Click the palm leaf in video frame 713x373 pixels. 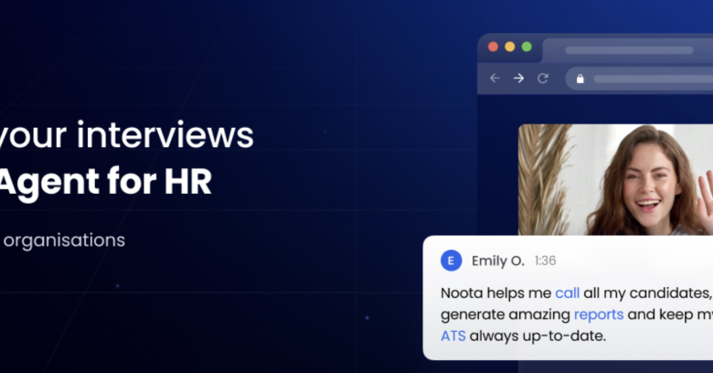coord(544,183)
